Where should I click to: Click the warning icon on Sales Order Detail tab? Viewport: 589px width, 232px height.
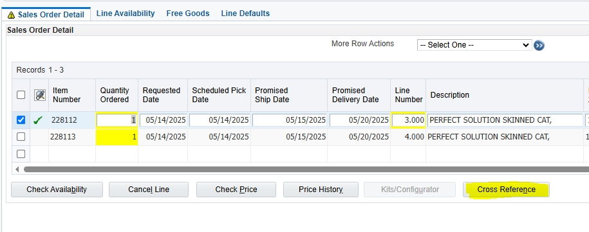tap(12, 15)
